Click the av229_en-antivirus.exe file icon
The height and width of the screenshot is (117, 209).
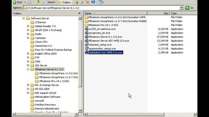pos(87,29)
